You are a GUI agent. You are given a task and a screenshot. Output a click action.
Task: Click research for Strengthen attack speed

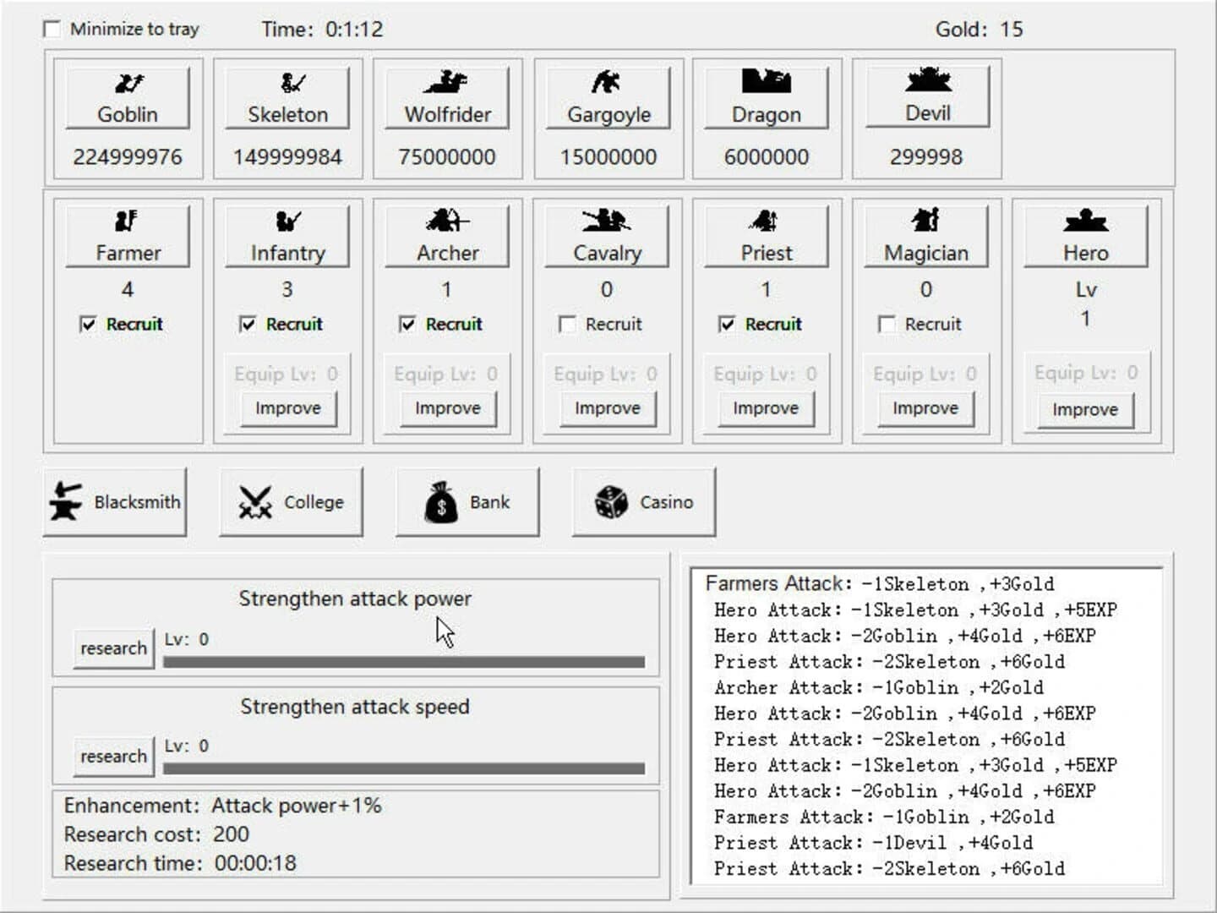(x=112, y=757)
